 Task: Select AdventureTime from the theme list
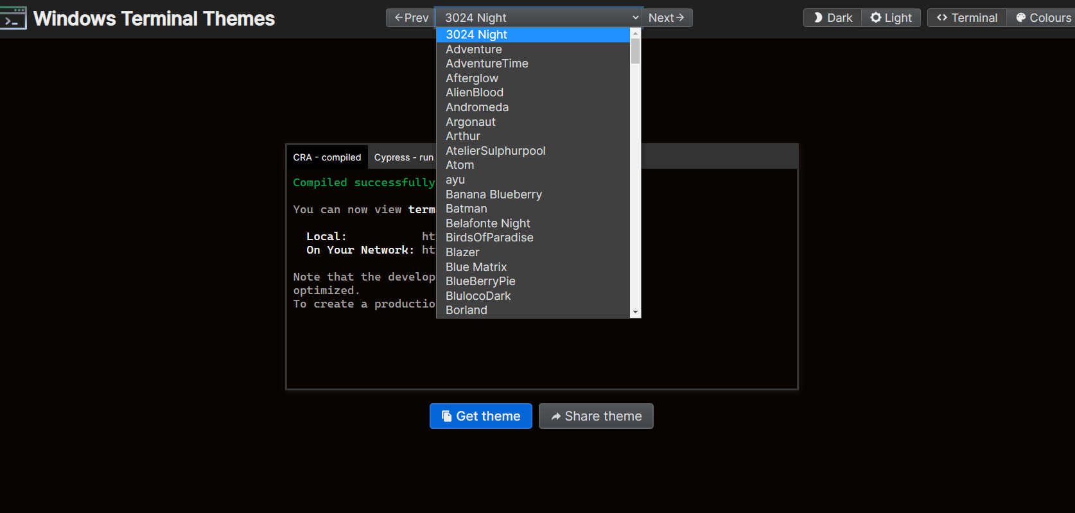[x=487, y=64]
